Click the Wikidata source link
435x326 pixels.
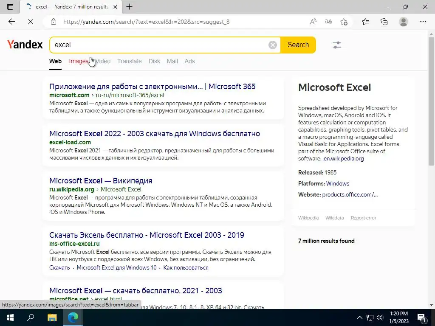coord(335,218)
